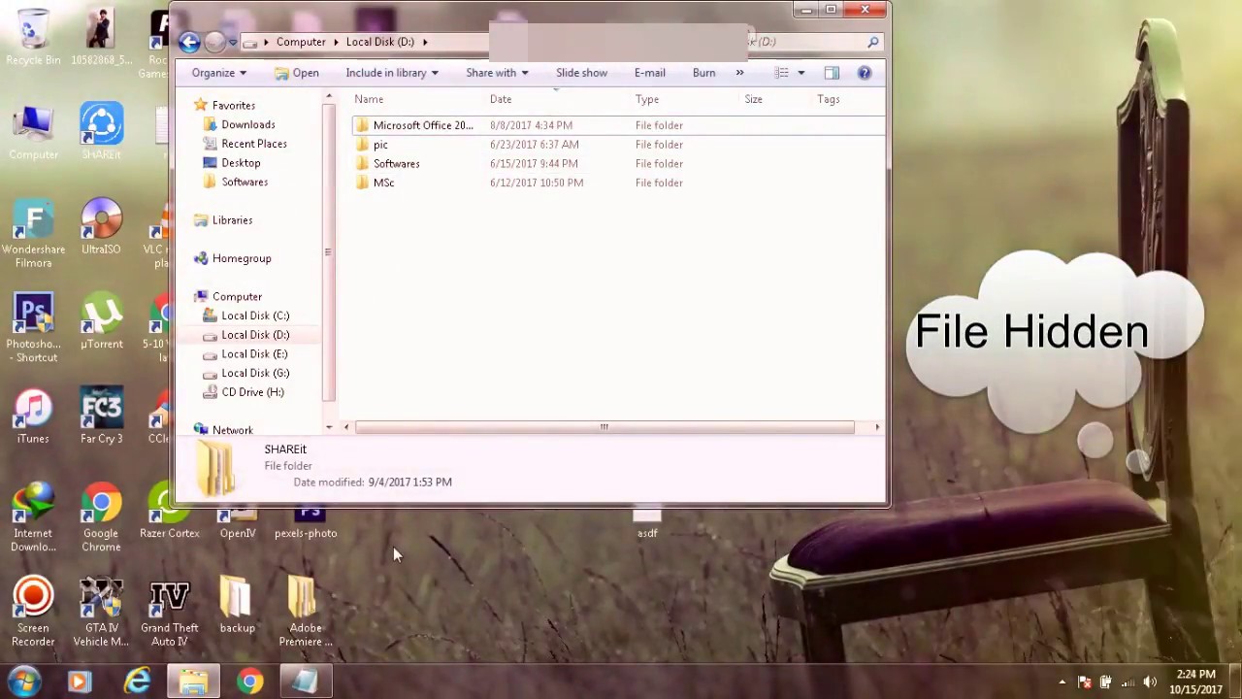Click the Slide show button
1242x699 pixels.
click(581, 73)
